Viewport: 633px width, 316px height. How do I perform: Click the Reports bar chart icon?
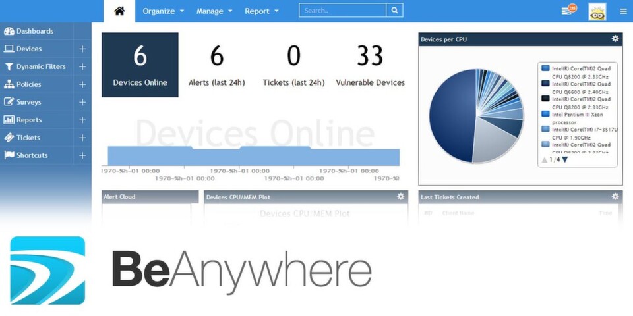pyautogui.click(x=9, y=120)
